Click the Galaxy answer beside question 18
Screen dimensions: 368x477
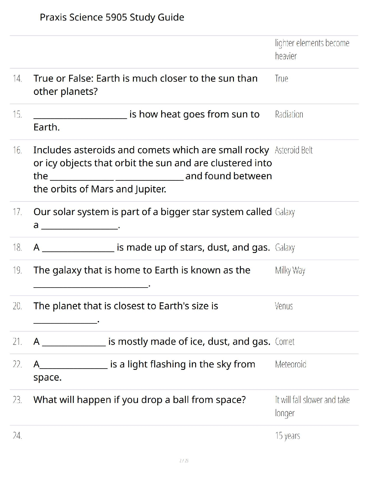click(285, 248)
